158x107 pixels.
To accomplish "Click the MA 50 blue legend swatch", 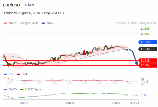I will tap(43, 23).
